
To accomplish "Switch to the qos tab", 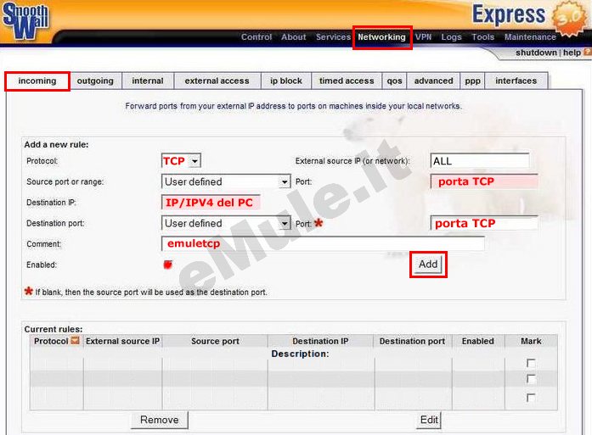I will point(395,81).
